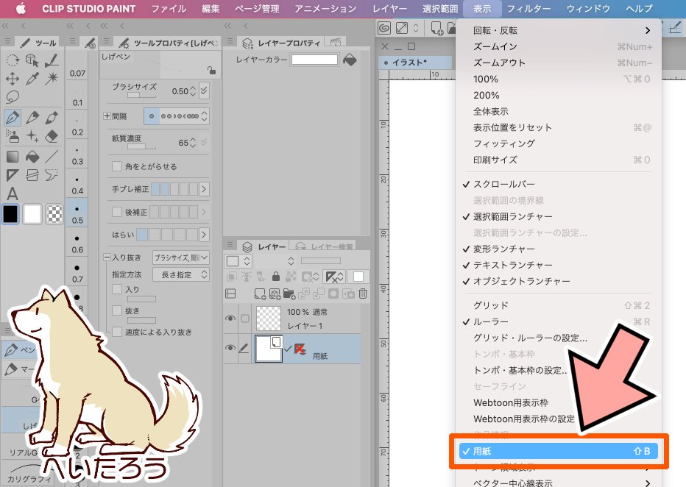The height and width of the screenshot is (487, 686).
Task: Open the 指定方法 dropdown 長さ指定
Action: pyautogui.click(x=180, y=274)
